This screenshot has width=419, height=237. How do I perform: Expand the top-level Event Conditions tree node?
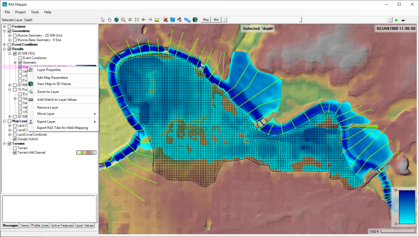pos(4,45)
